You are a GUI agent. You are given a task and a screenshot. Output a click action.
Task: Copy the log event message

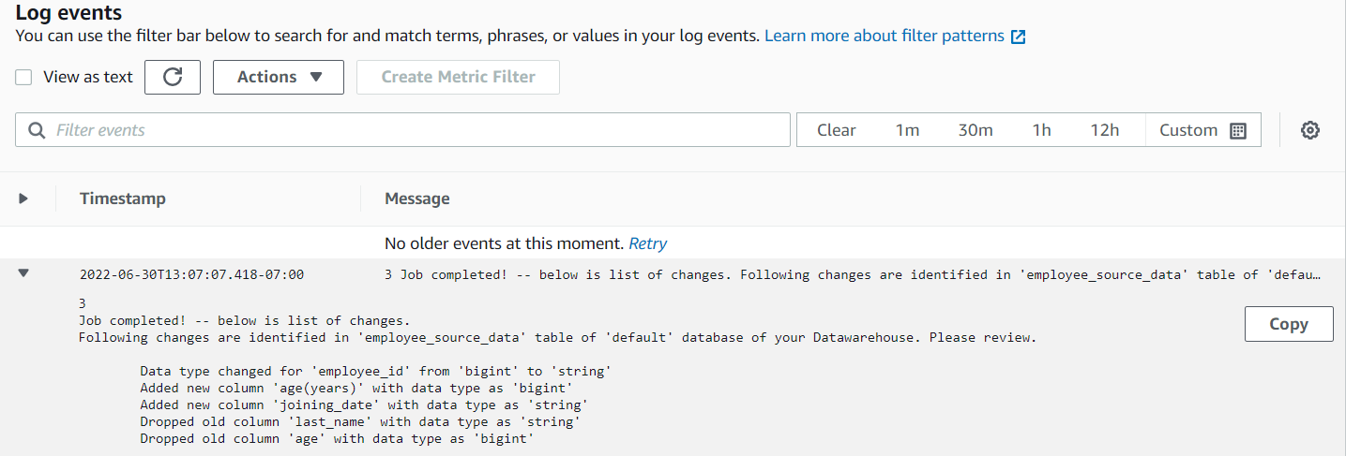click(x=1288, y=324)
